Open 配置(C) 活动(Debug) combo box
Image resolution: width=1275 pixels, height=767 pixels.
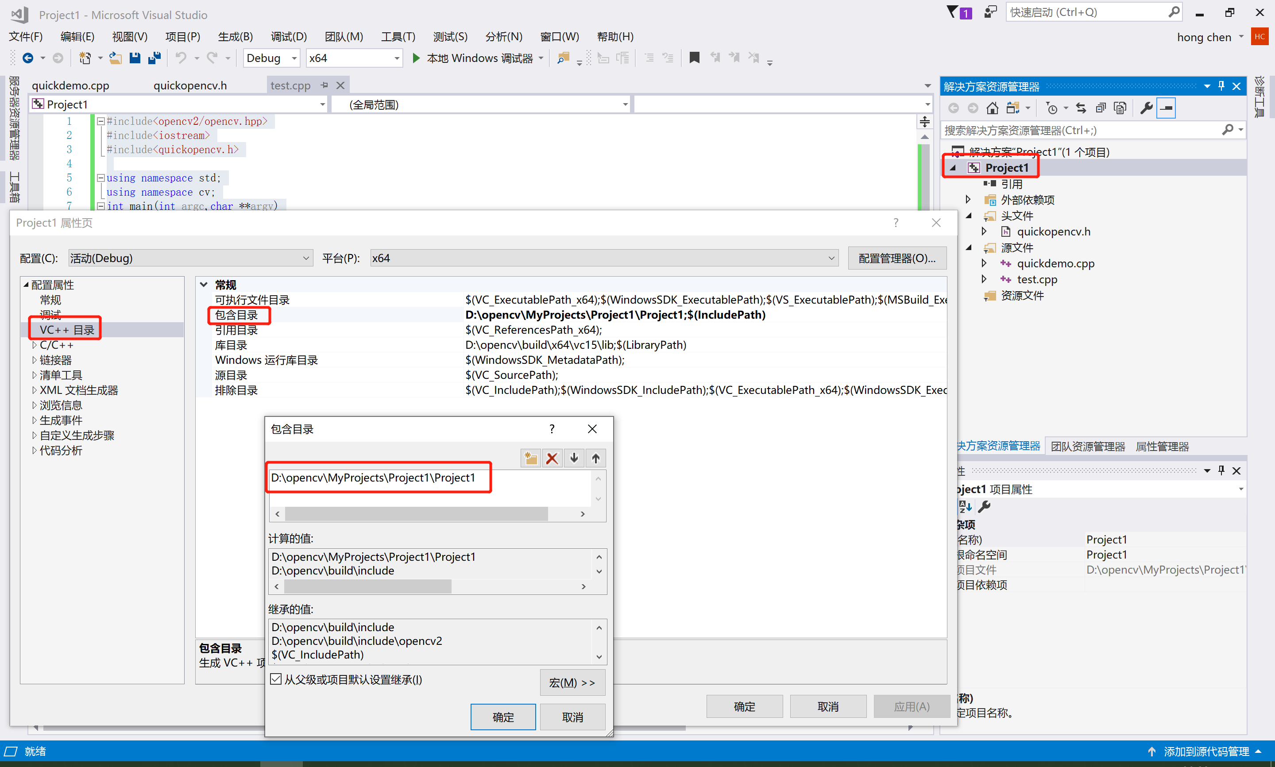pos(190,258)
